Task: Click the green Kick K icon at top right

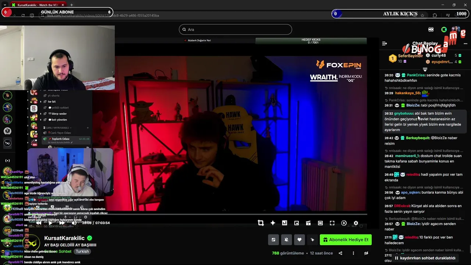Action: (444, 29)
